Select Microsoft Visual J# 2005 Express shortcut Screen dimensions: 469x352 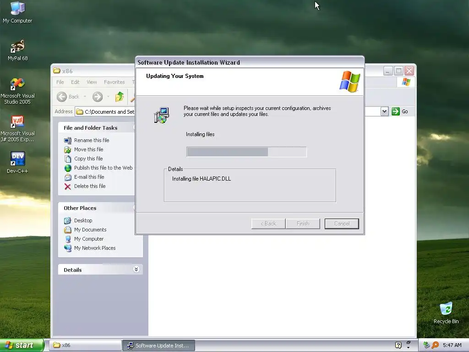(18, 128)
